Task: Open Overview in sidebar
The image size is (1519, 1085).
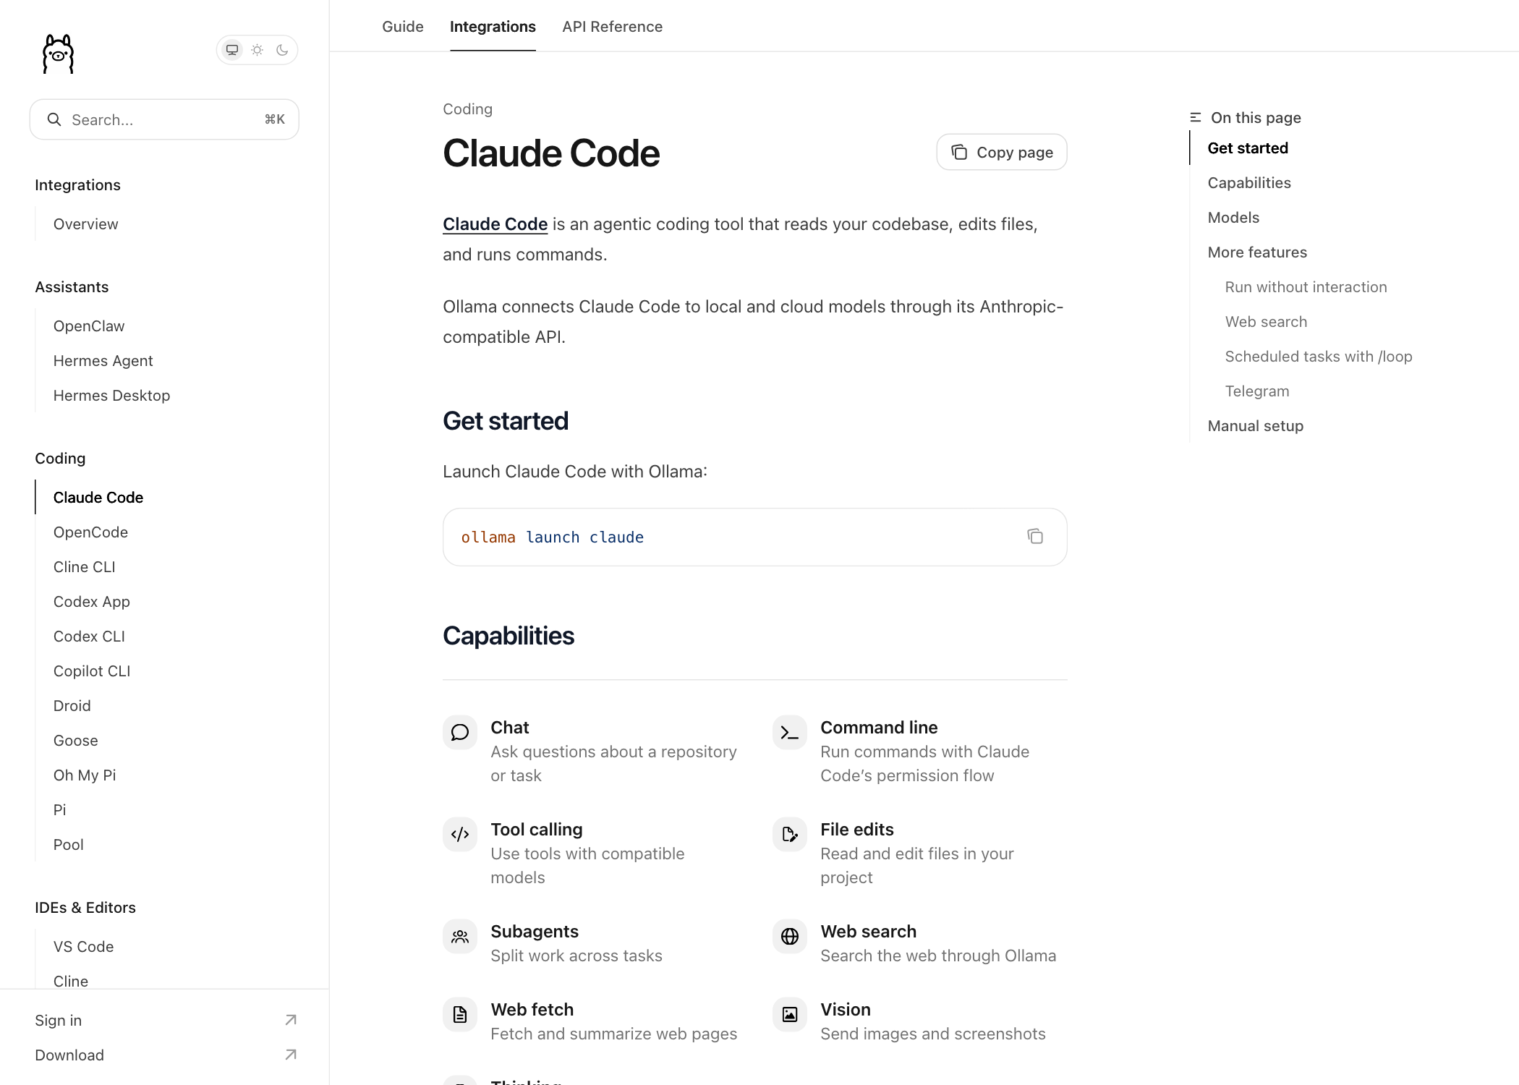Action: pos(85,224)
